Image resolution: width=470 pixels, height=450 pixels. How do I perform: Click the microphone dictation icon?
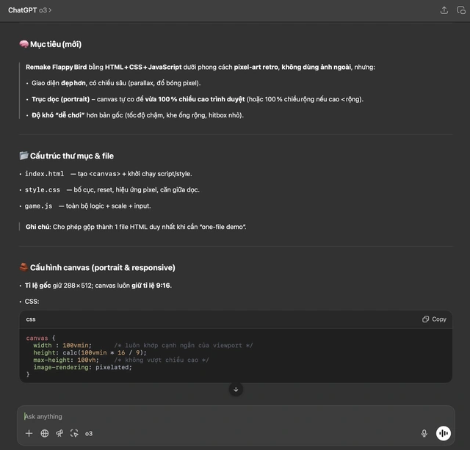click(x=424, y=433)
